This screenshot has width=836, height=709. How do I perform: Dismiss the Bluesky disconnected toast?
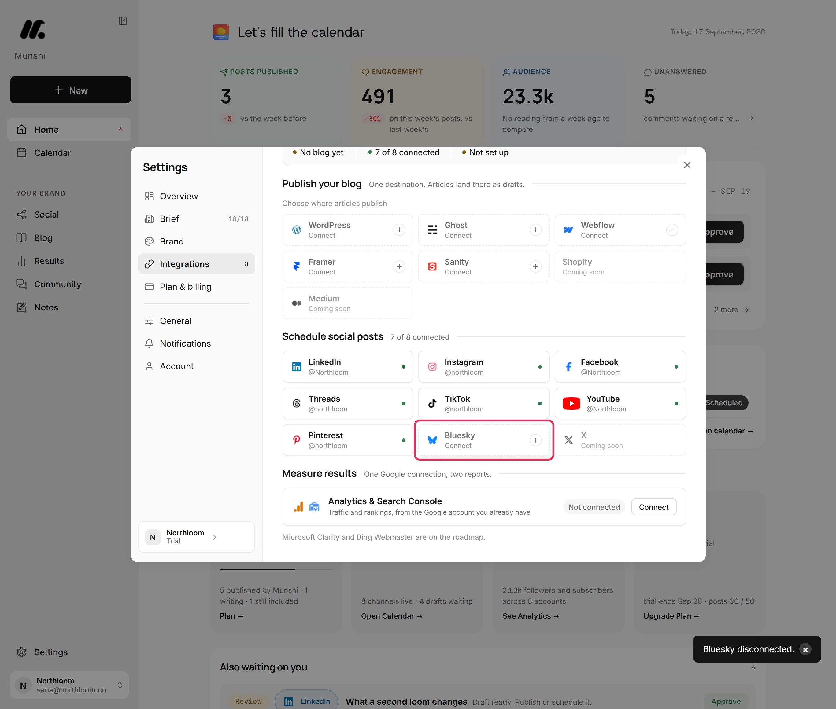[805, 649]
